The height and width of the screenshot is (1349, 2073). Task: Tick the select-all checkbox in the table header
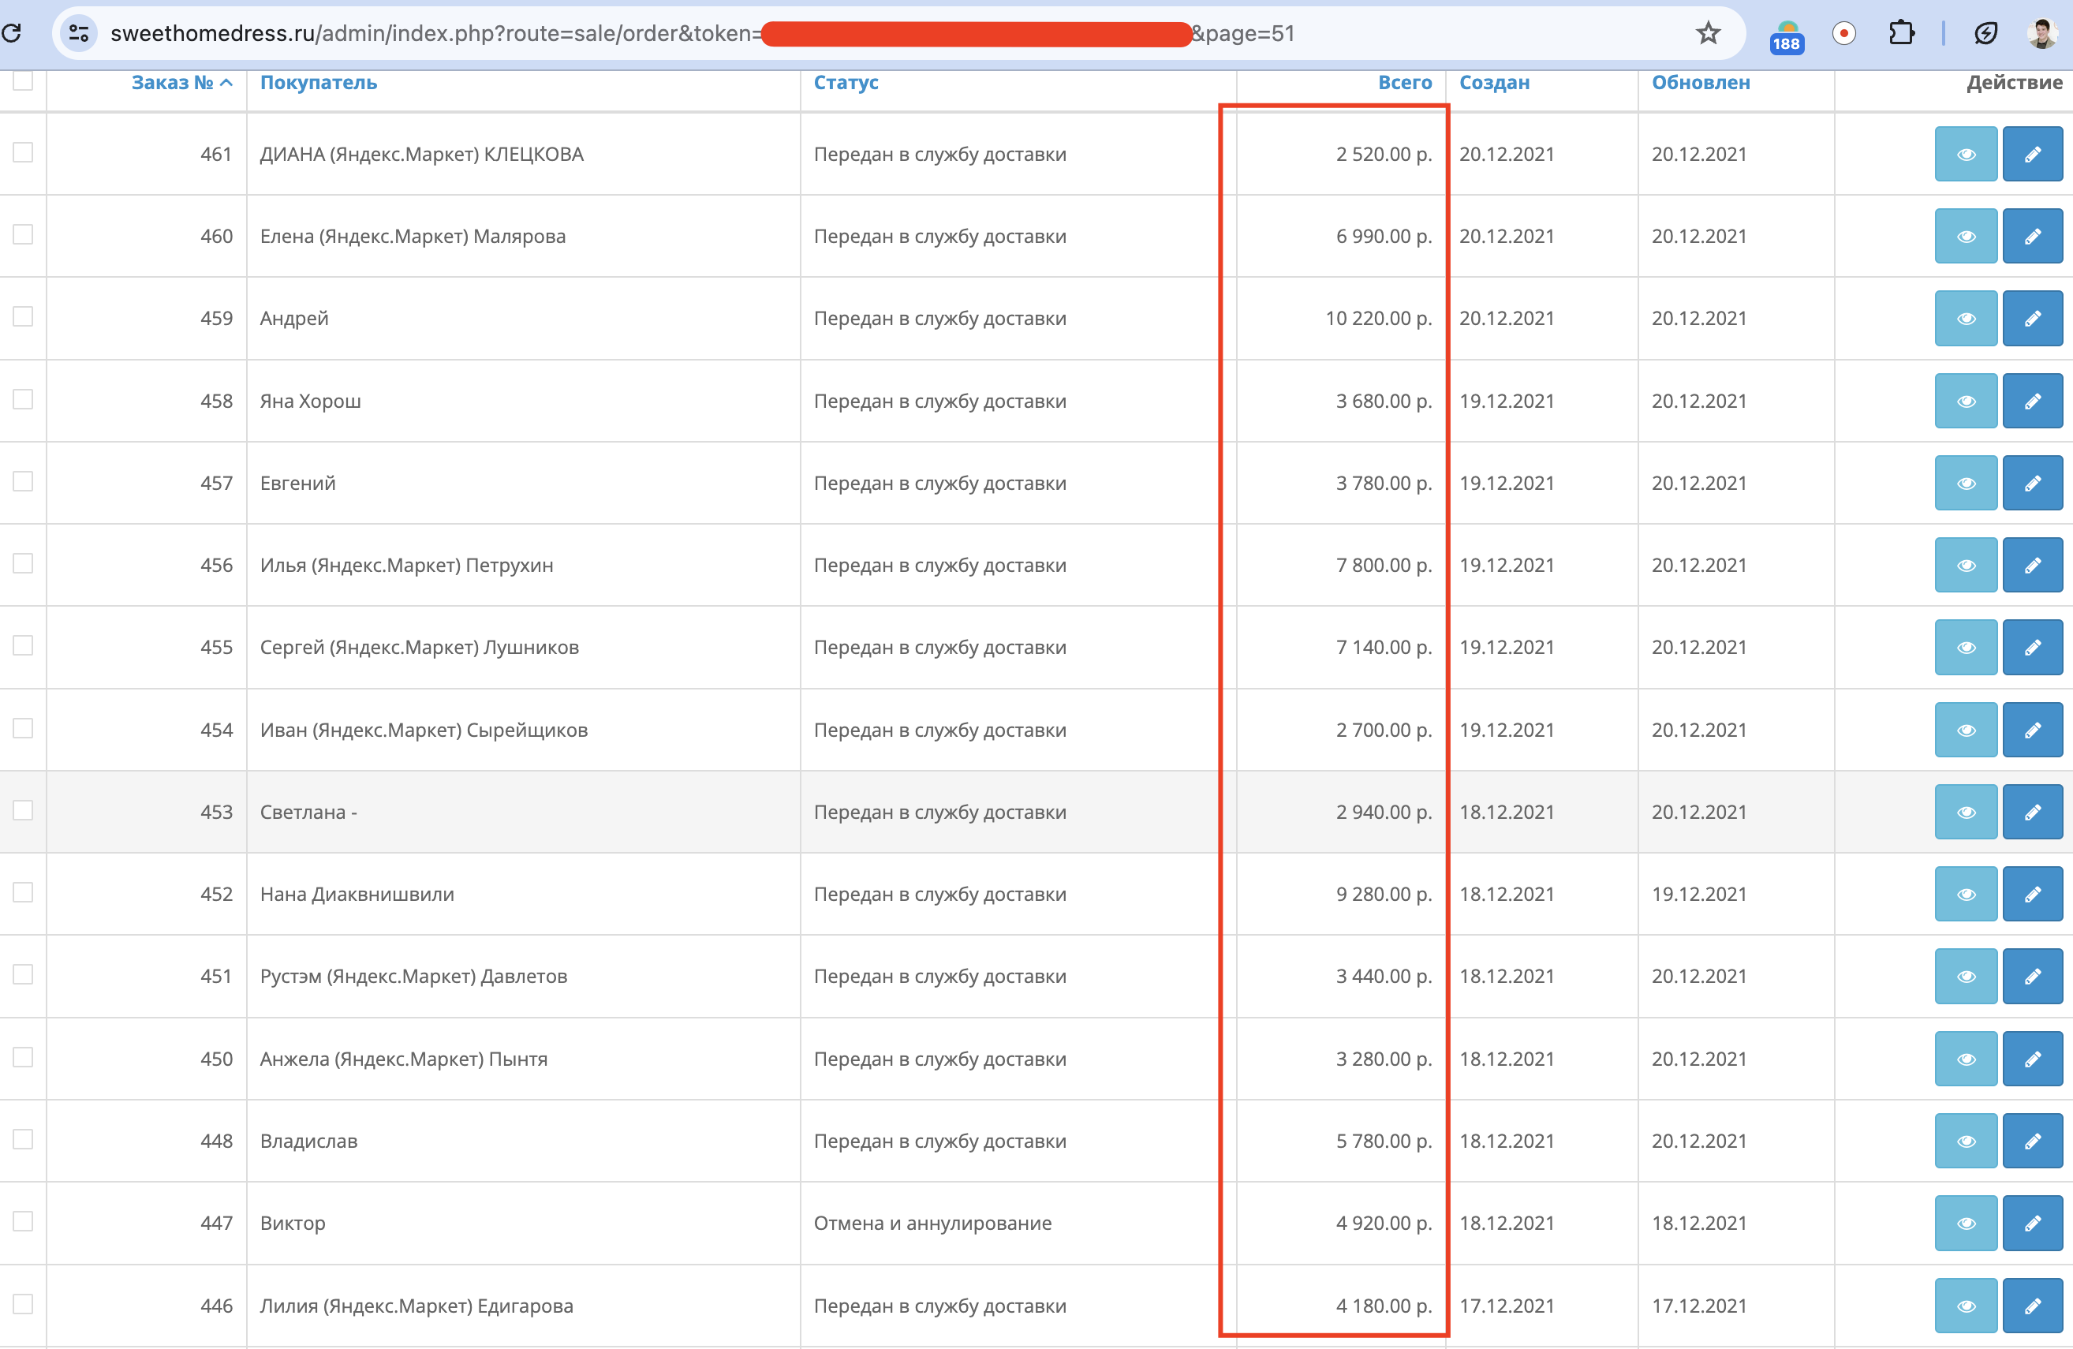click(23, 80)
